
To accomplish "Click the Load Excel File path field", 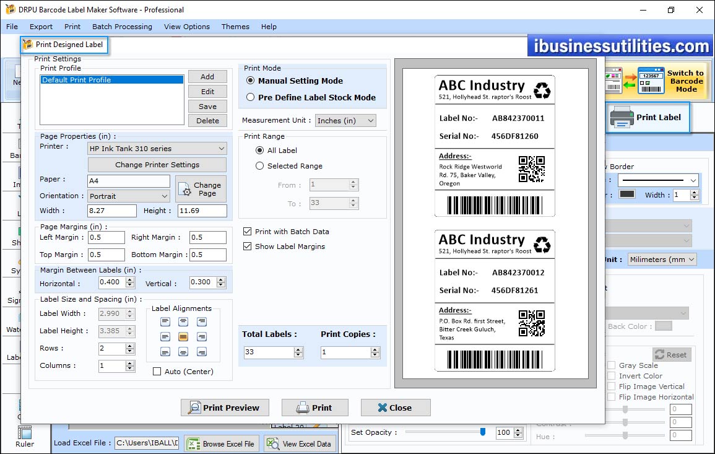I will [x=146, y=443].
